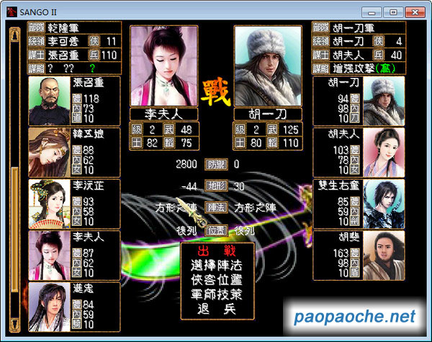Click the 劍 icon in 雙生右童's card
432x342 pixels.
click(x=355, y=222)
